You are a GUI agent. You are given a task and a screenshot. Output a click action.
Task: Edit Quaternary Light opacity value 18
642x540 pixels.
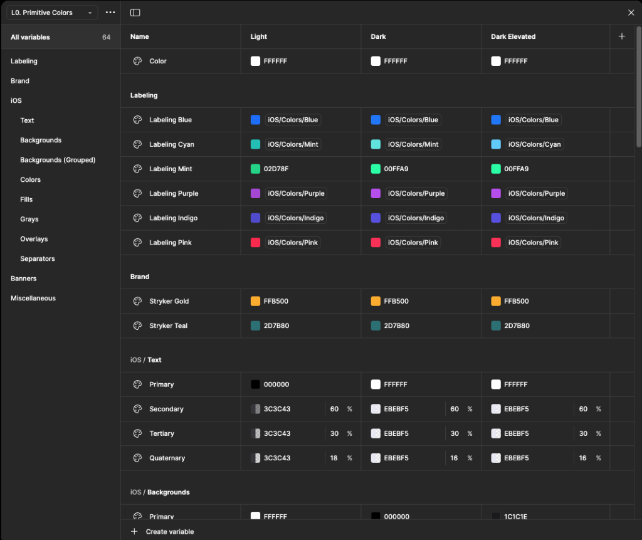click(334, 458)
